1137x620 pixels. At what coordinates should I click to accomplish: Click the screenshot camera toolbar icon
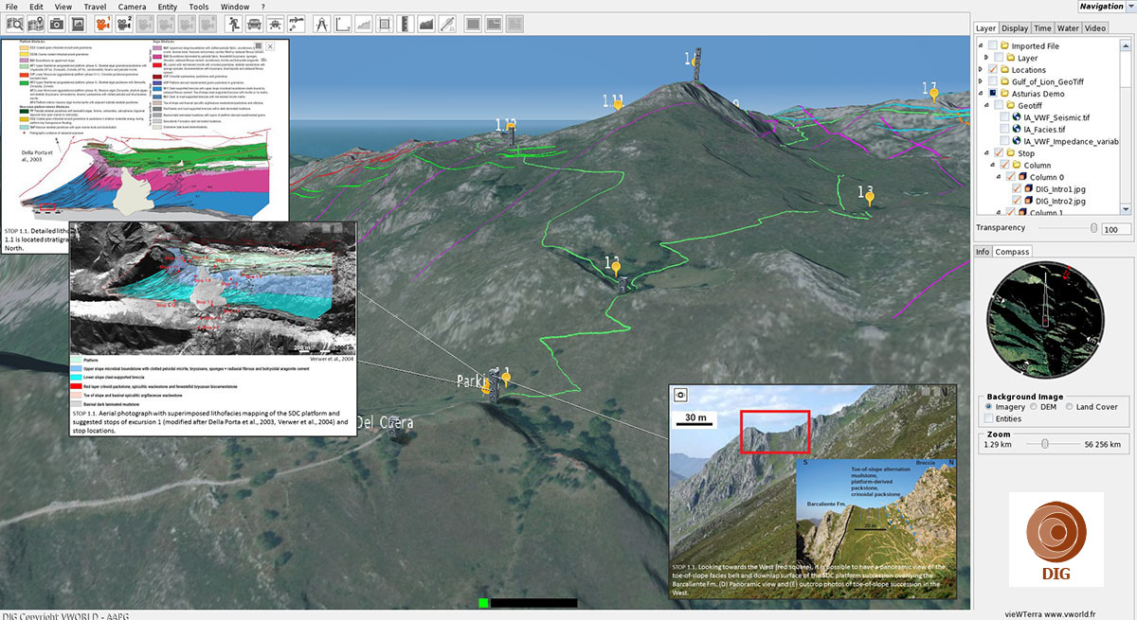pyautogui.click(x=58, y=23)
